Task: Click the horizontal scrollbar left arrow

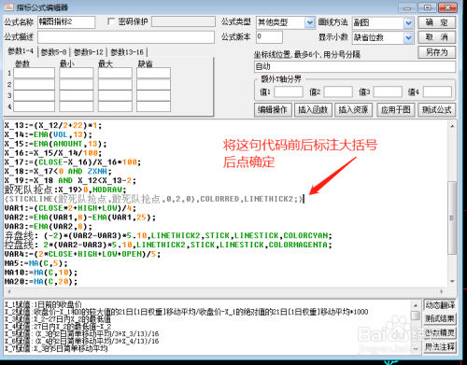Action: pos(9,291)
